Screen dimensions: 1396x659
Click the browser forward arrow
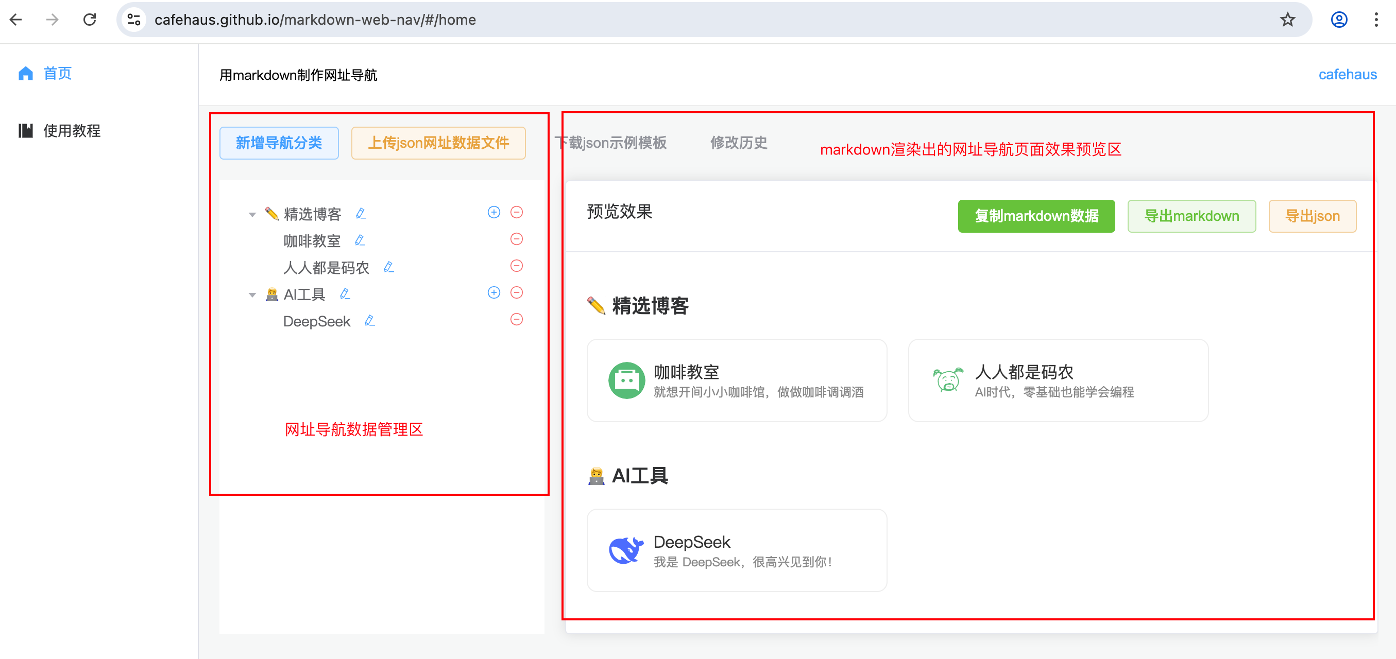(x=53, y=20)
